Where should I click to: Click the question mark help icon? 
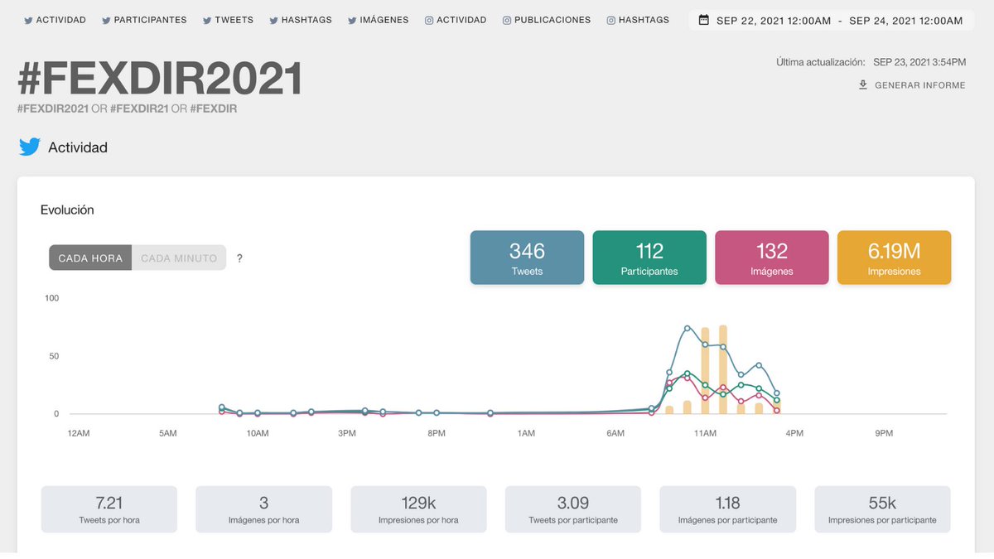[239, 258]
